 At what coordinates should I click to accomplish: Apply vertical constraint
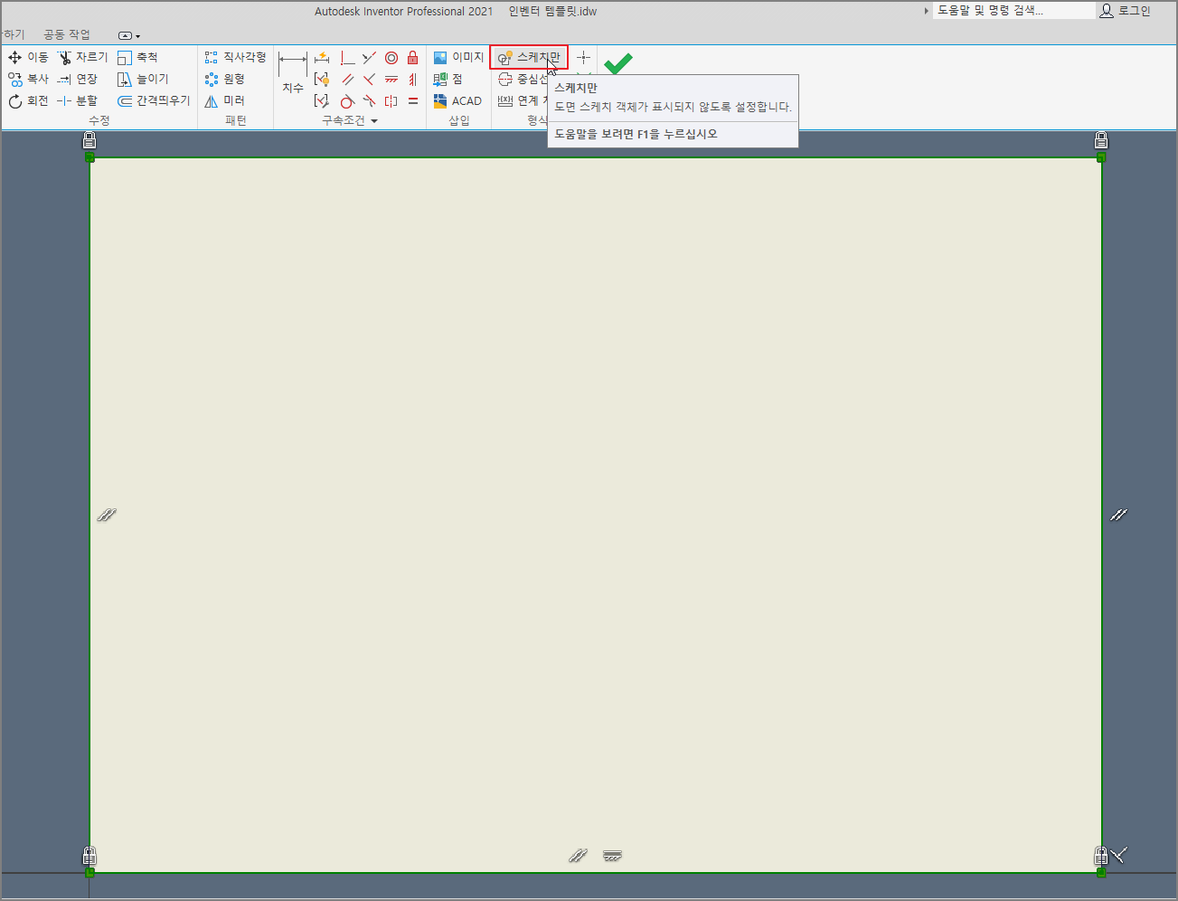pos(413,79)
